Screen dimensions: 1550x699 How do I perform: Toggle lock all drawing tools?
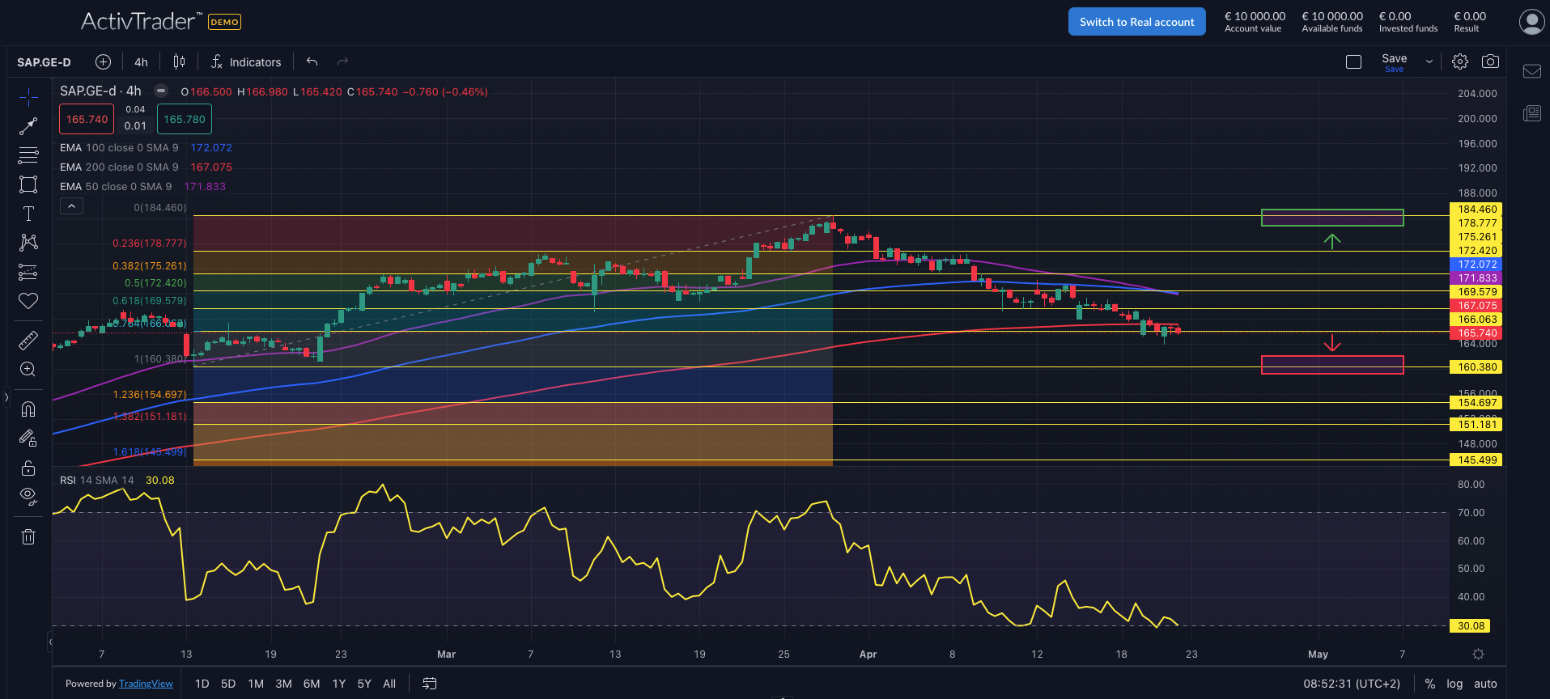[x=28, y=468]
